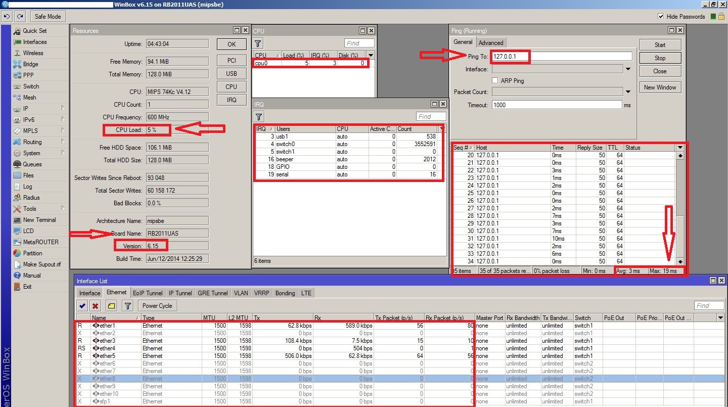This screenshot has width=728, height=407.
Task: Click the filter funnel in IRQ window
Action: (x=258, y=117)
